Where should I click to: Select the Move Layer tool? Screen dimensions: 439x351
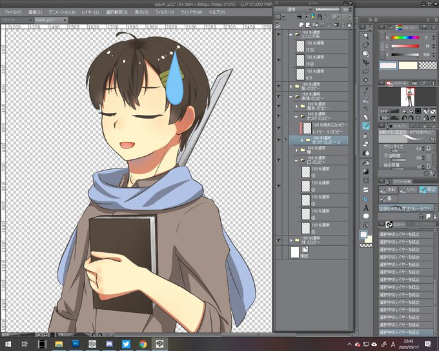coord(366,63)
